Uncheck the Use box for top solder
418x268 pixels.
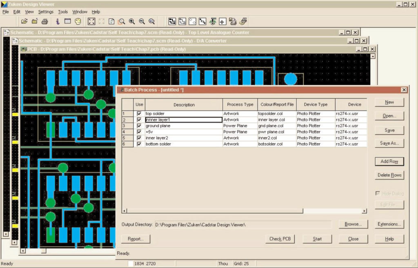point(139,113)
